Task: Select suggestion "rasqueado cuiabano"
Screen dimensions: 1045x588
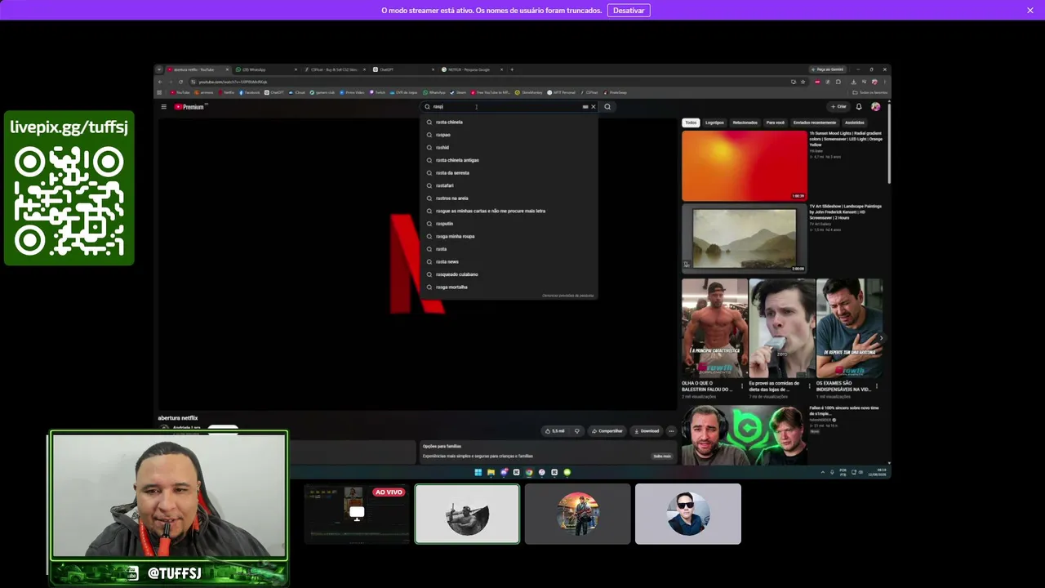Action: pos(509,274)
